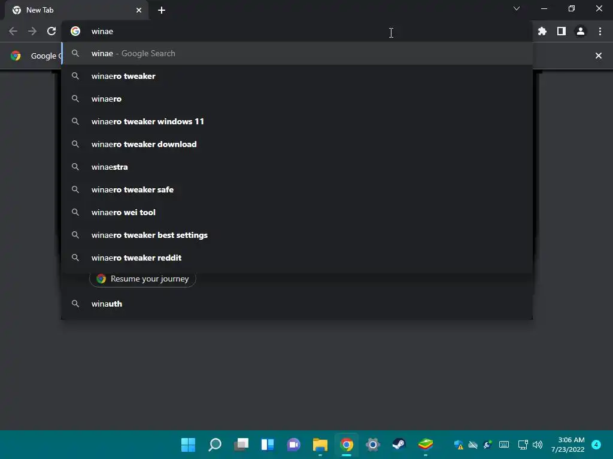
Task: Click the Chrome taskbar icon
Action: pyautogui.click(x=347, y=445)
